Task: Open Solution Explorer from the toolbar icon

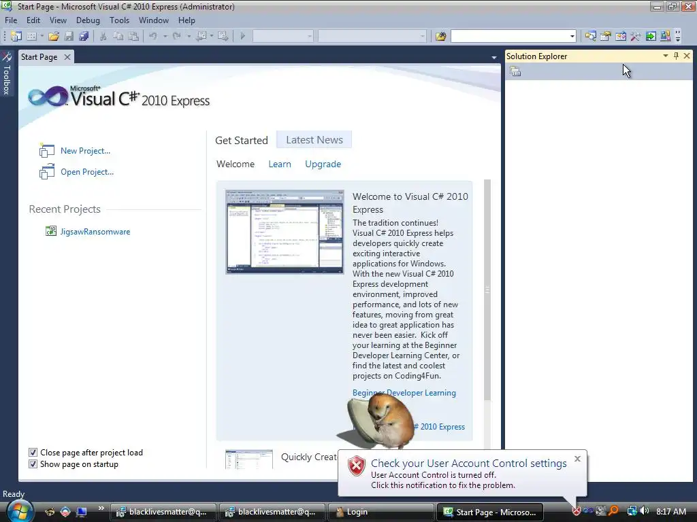Action: point(591,36)
